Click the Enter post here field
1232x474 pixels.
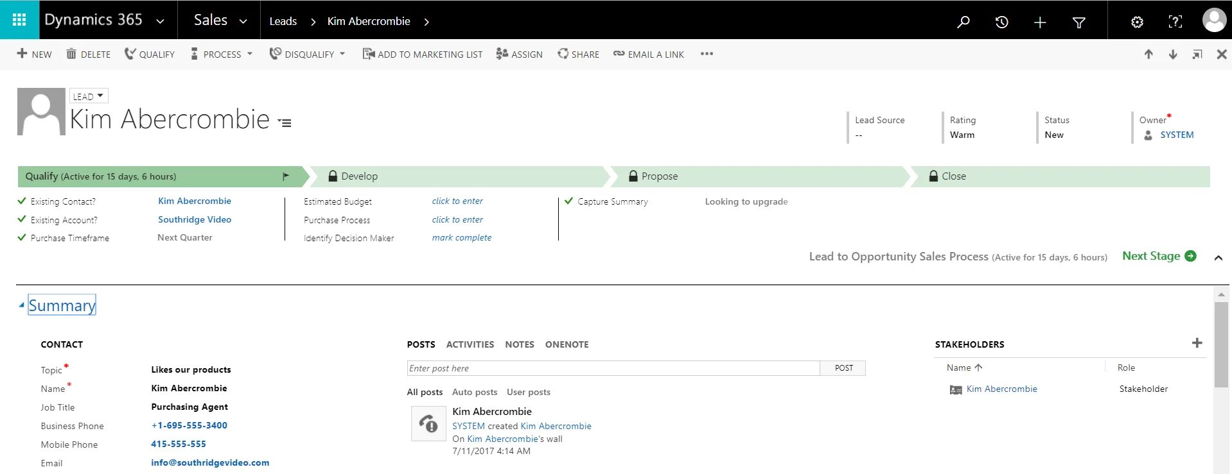(x=613, y=368)
